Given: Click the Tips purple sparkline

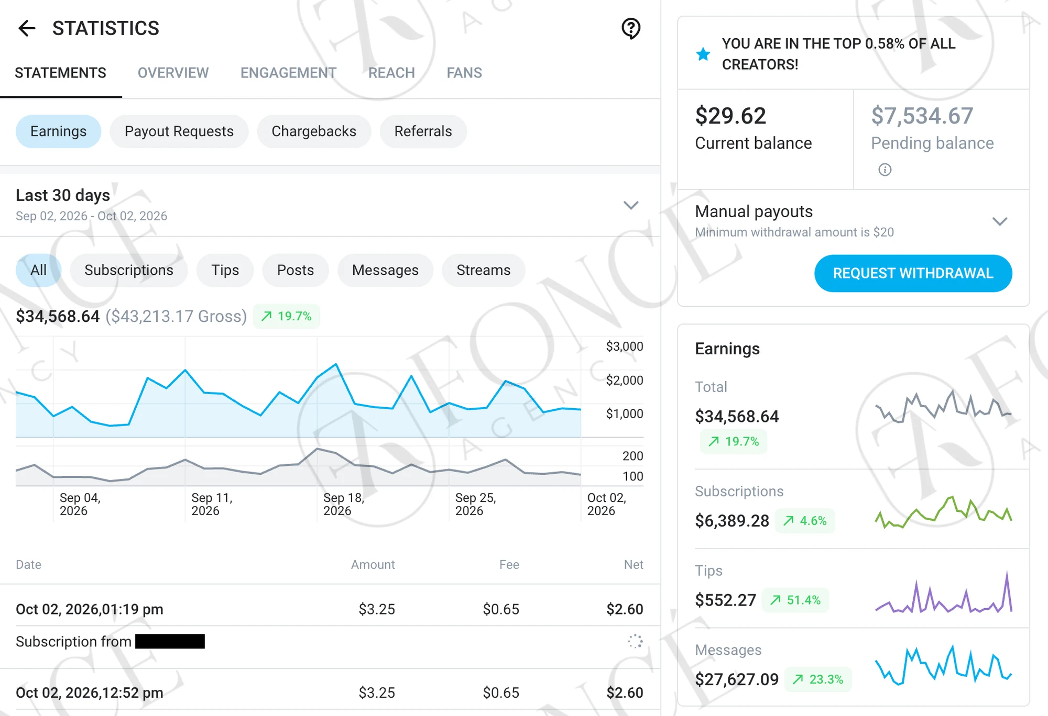Looking at the screenshot, I should point(943,591).
